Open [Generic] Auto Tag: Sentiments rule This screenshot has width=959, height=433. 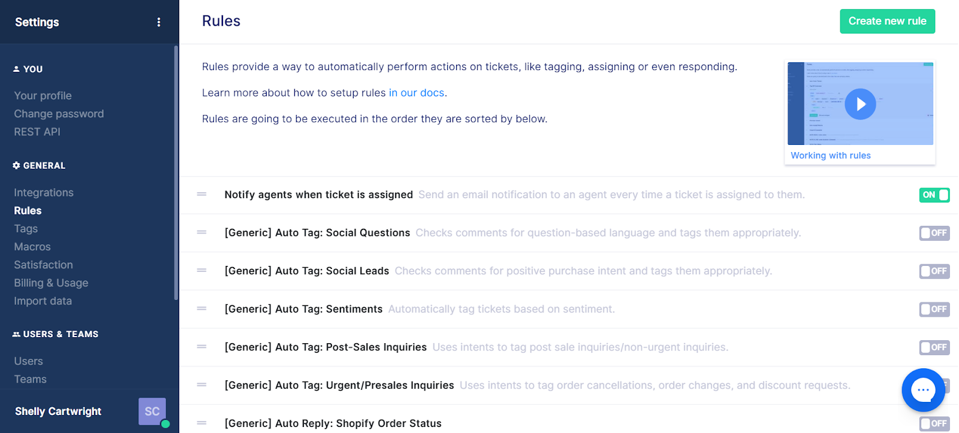click(303, 309)
